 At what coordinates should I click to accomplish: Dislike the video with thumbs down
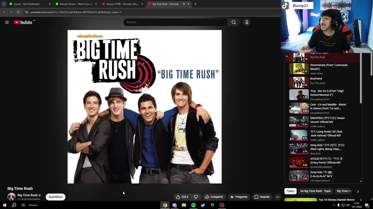pos(196,197)
